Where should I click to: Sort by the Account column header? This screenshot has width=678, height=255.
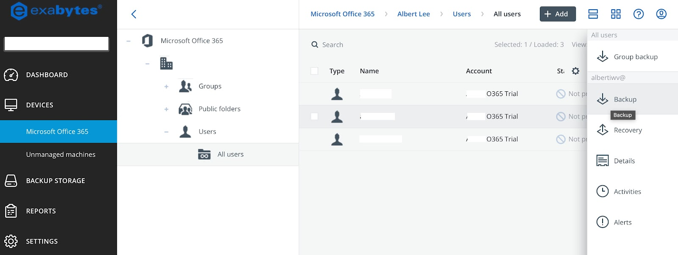[x=479, y=71]
